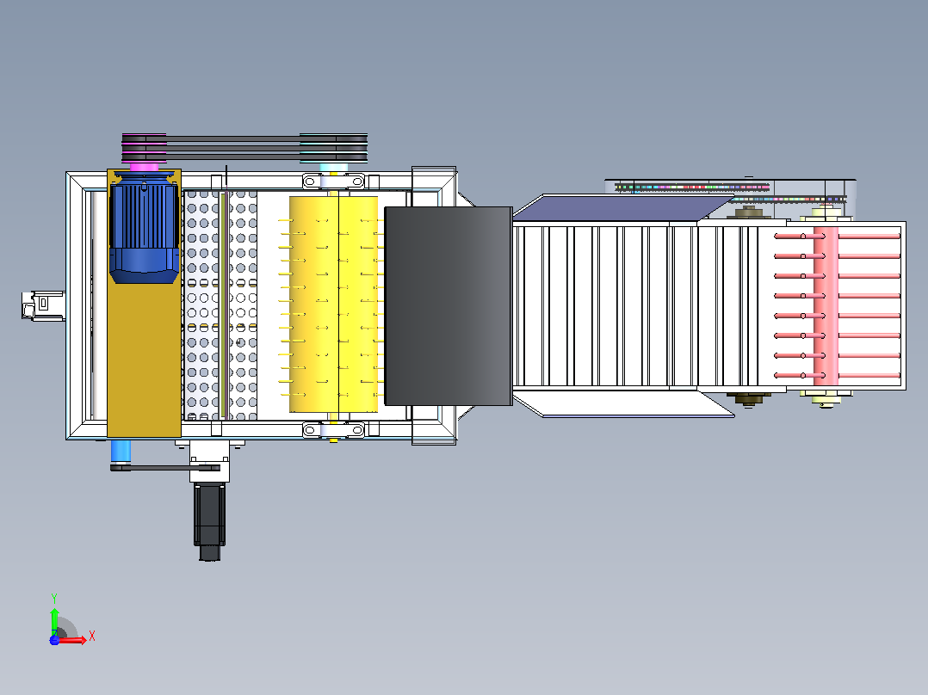The height and width of the screenshot is (695, 928).
Task: Pick the dark gray cover hood
Action: 449,306
